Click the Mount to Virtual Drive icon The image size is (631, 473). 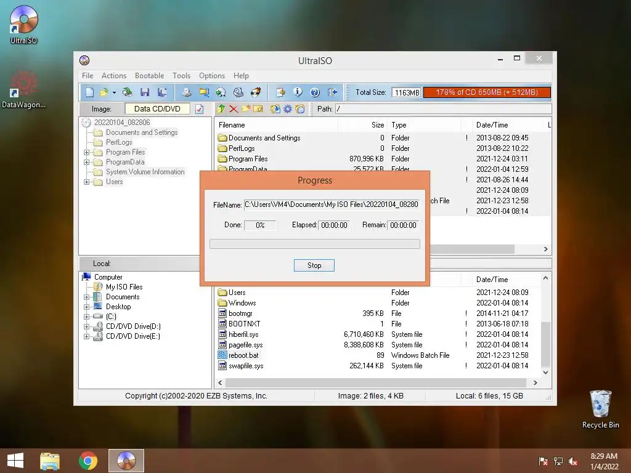click(238, 92)
